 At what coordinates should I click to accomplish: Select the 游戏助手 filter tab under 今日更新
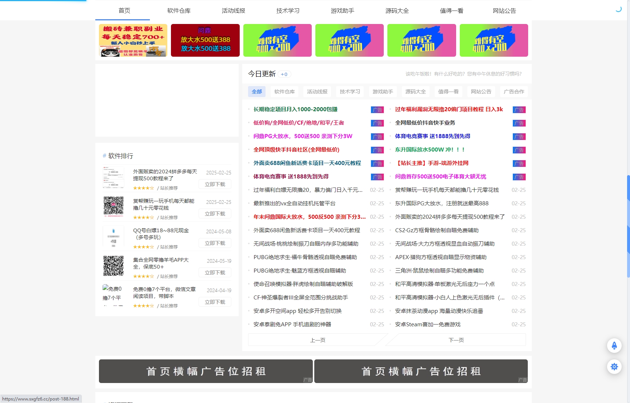(x=383, y=92)
